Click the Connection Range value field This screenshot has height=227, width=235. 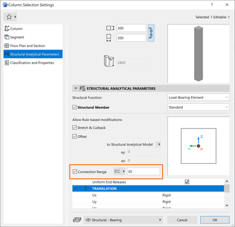(x=143, y=171)
